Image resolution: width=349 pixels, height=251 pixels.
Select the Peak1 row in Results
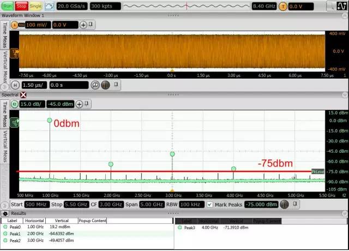tap(87, 234)
